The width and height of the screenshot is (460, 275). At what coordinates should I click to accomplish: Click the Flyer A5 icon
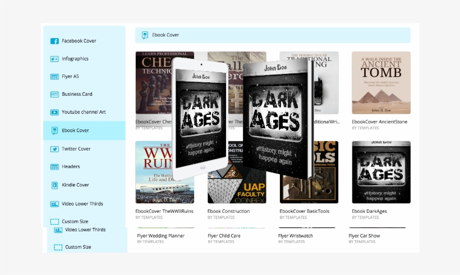pos(54,77)
